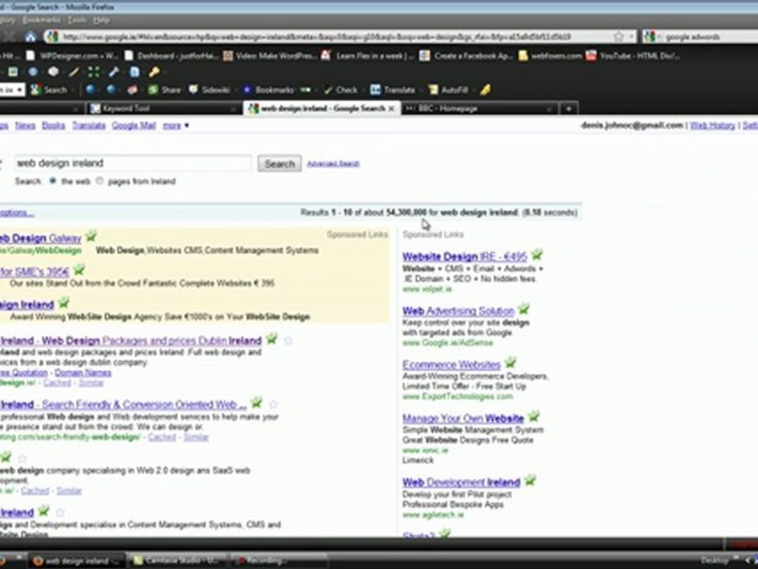
Task: Star the Search Friendly & Conversion Oriented result
Action: (x=273, y=404)
